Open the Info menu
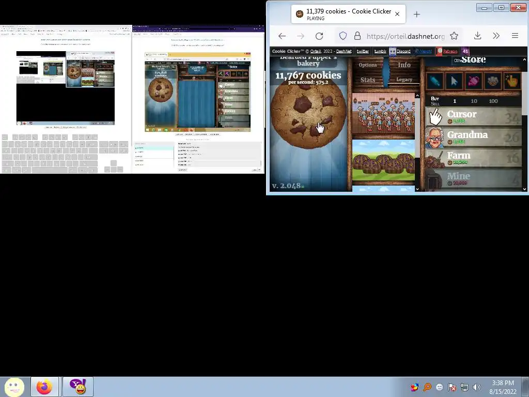Image resolution: width=529 pixels, height=397 pixels. pos(404,65)
